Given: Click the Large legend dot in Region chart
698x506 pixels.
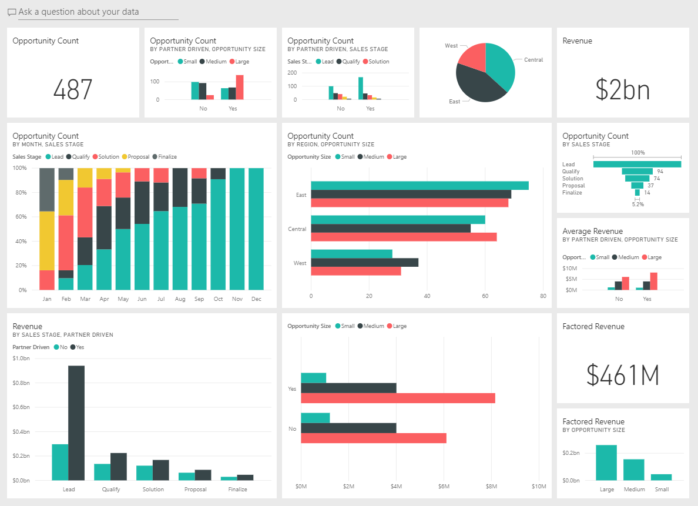Looking at the screenshot, I should click(390, 157).
